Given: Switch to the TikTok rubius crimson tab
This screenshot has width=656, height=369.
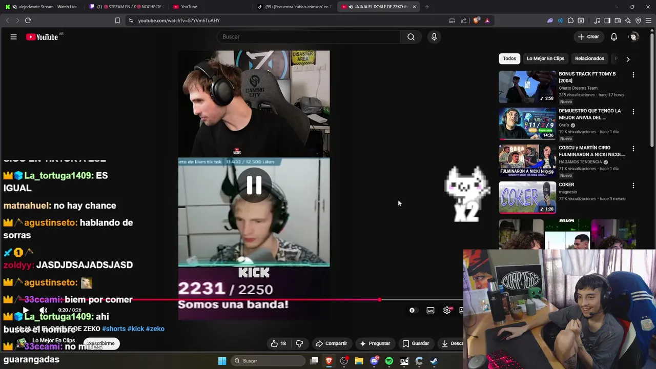Looking at the screenshot, I should 294,7.
